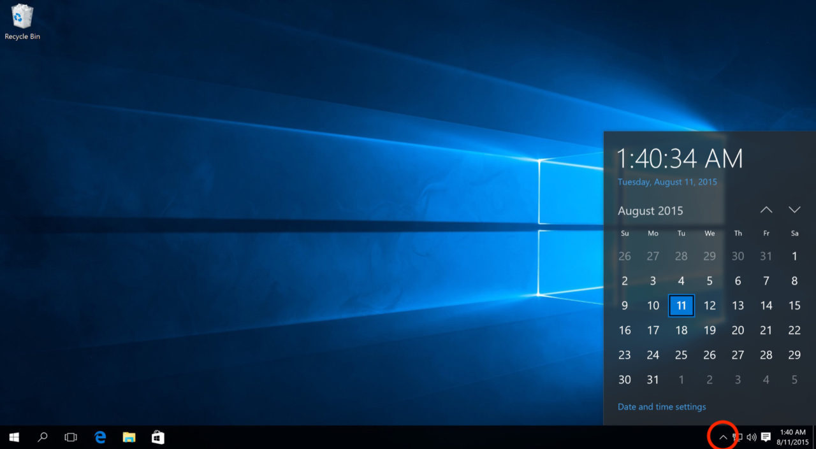Image resolution: width=816 pixels, height=449 pixels.
Task: Open Date and time settings link
Action: (662, 407)
